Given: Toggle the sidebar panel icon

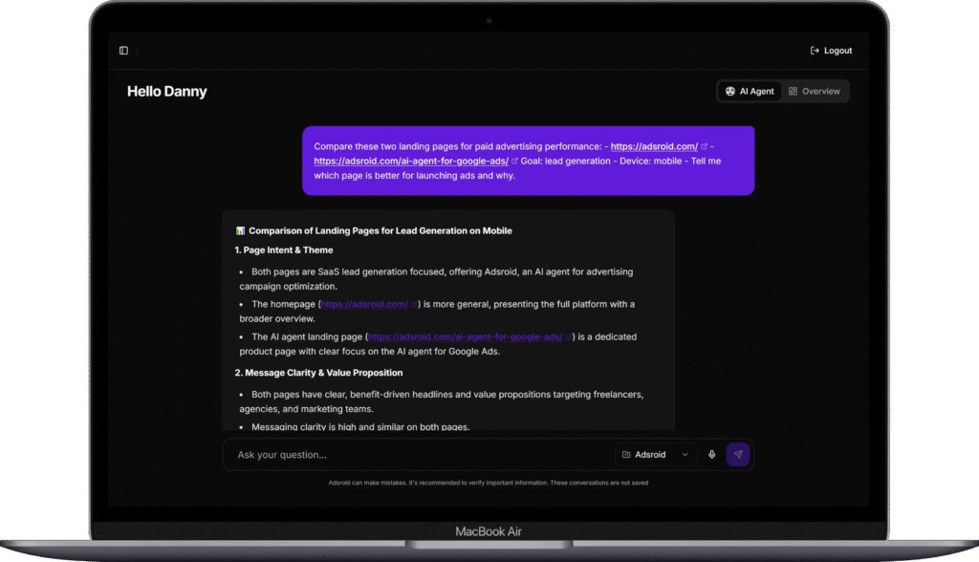Looking at the screenshot, I should (x=123, y=51).
